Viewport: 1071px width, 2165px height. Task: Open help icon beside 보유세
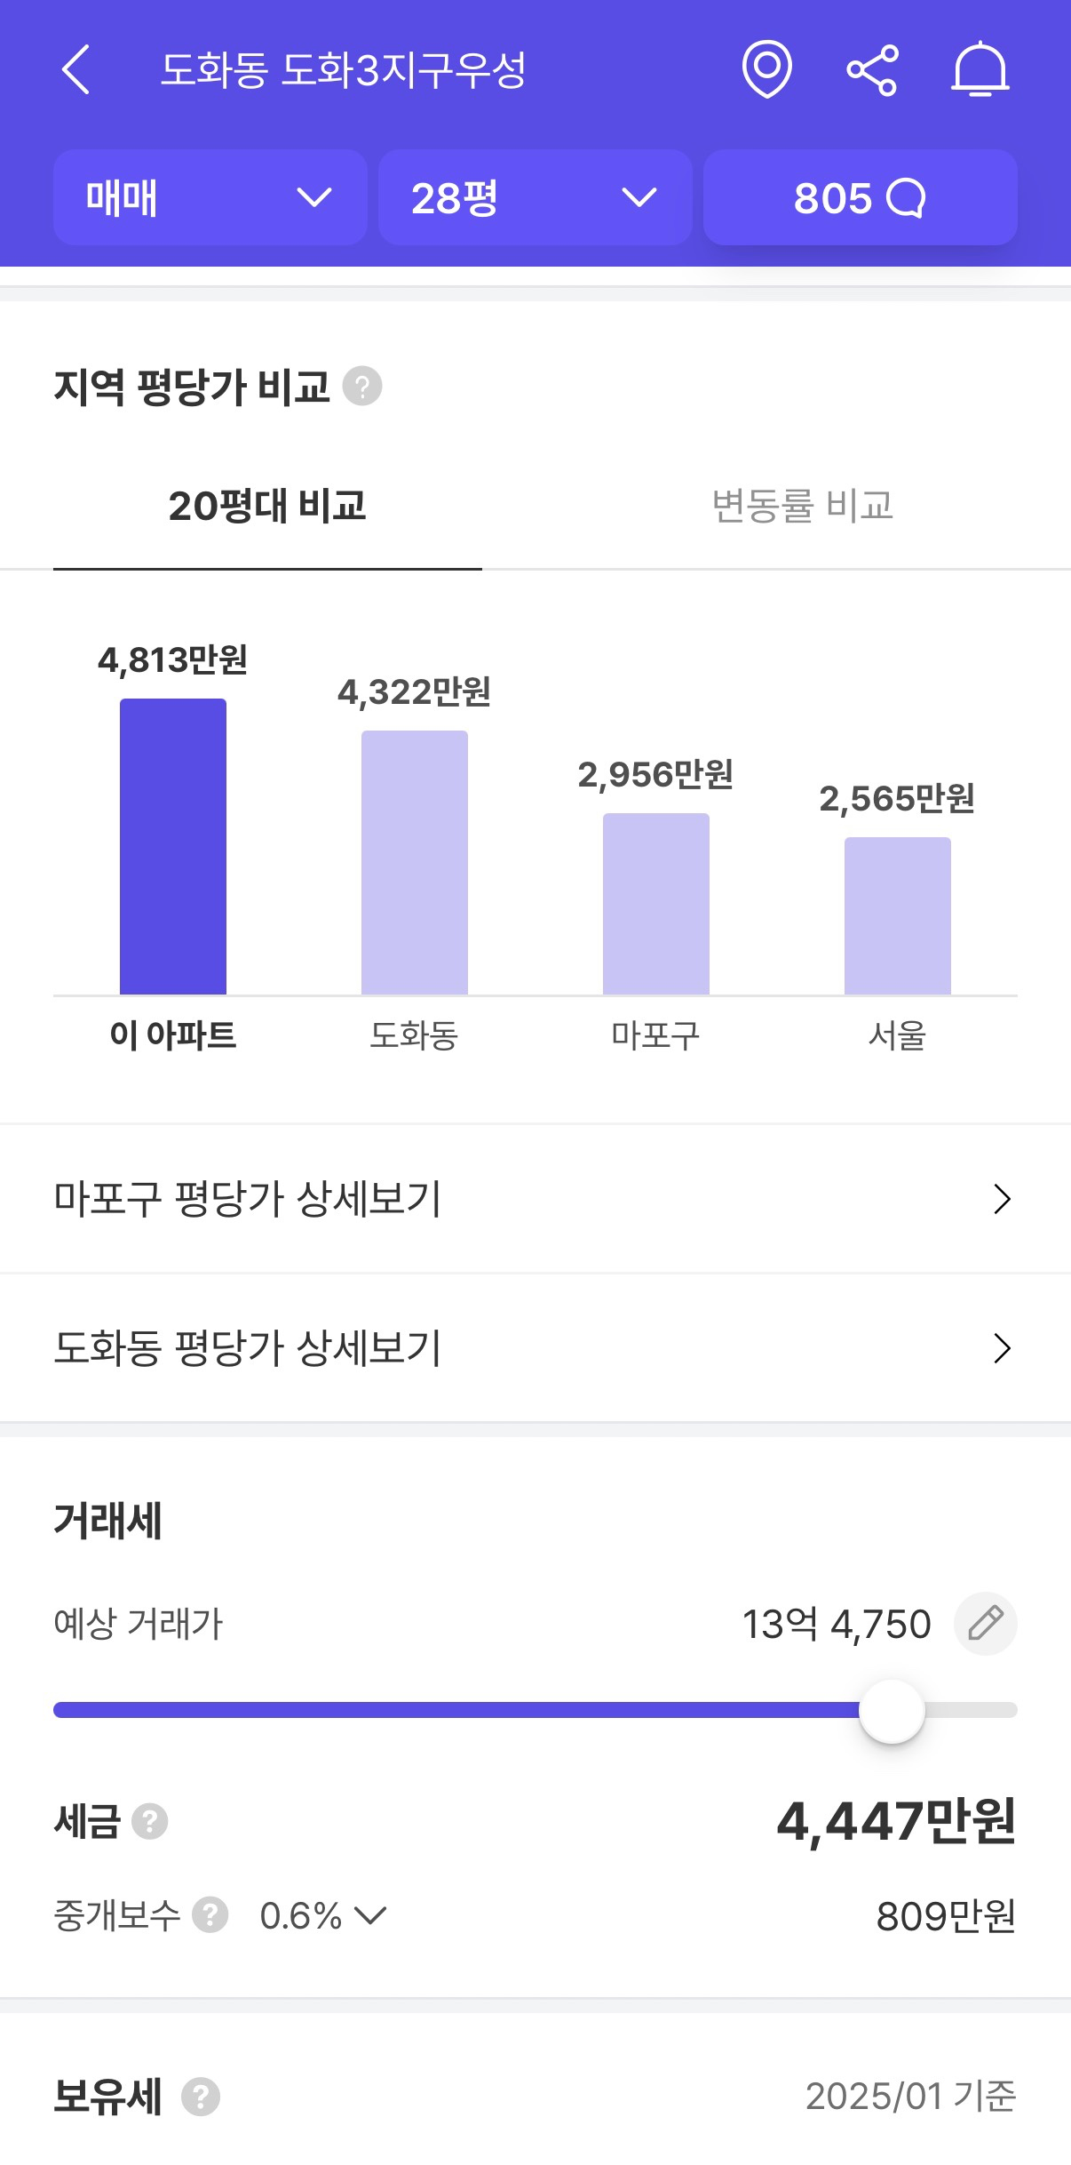click(201, 2097)
